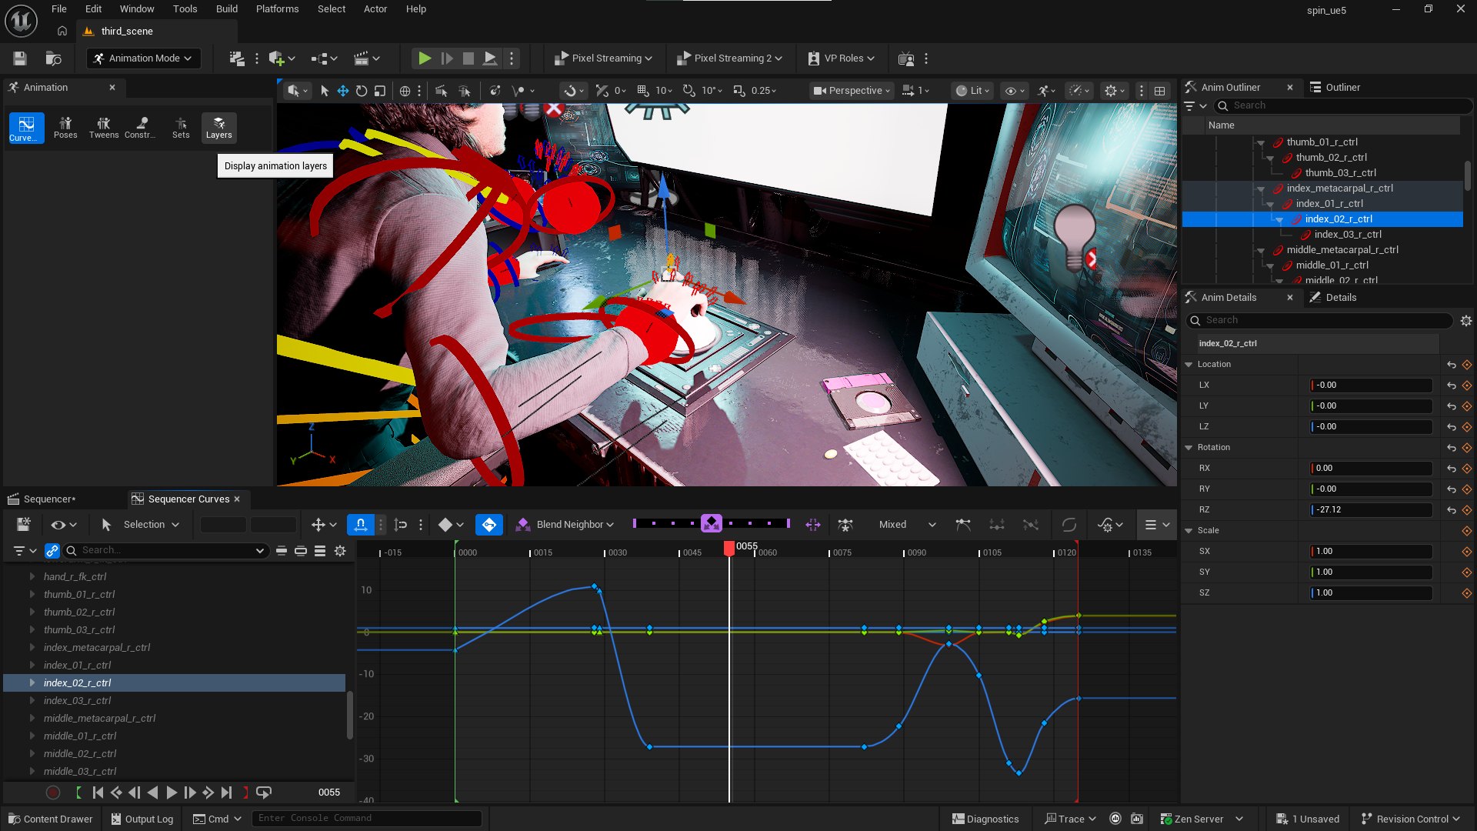Screen dimensions: 1477x831
Task: Click the viewport Scale tool
Action: tap(380, 91)
